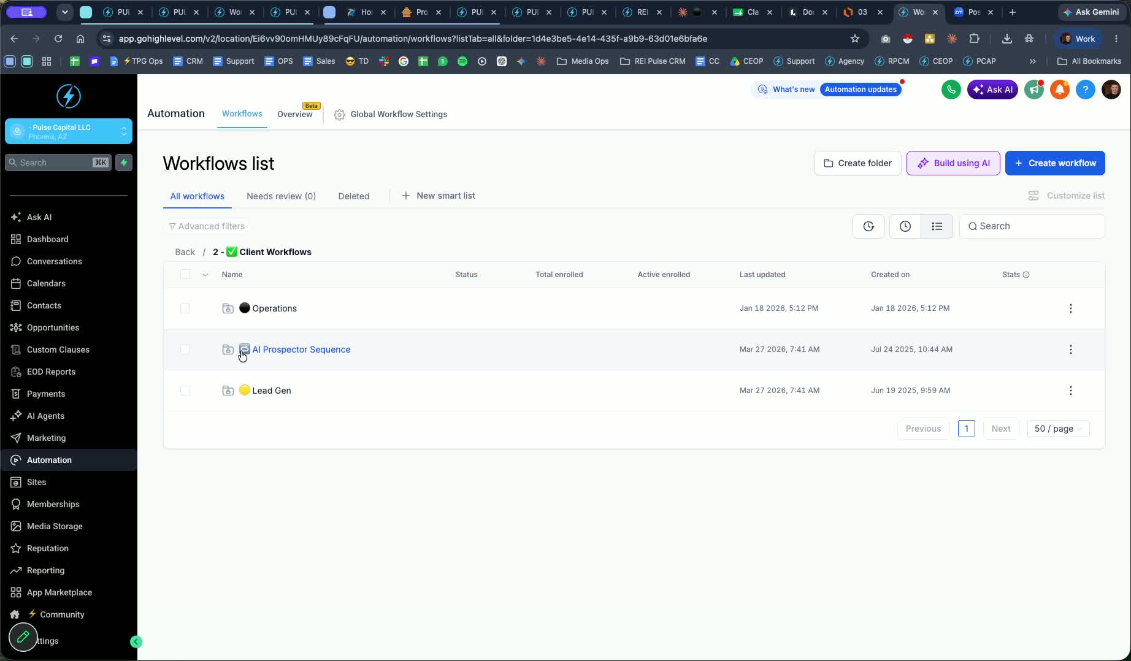Viewport: 1131px width, 661px height.
Task: Click Back in the breadcrumb
Action: (185, 252)
